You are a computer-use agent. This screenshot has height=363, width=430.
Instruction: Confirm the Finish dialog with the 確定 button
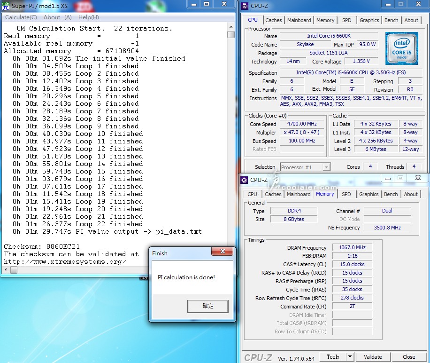tap(207, 306)
